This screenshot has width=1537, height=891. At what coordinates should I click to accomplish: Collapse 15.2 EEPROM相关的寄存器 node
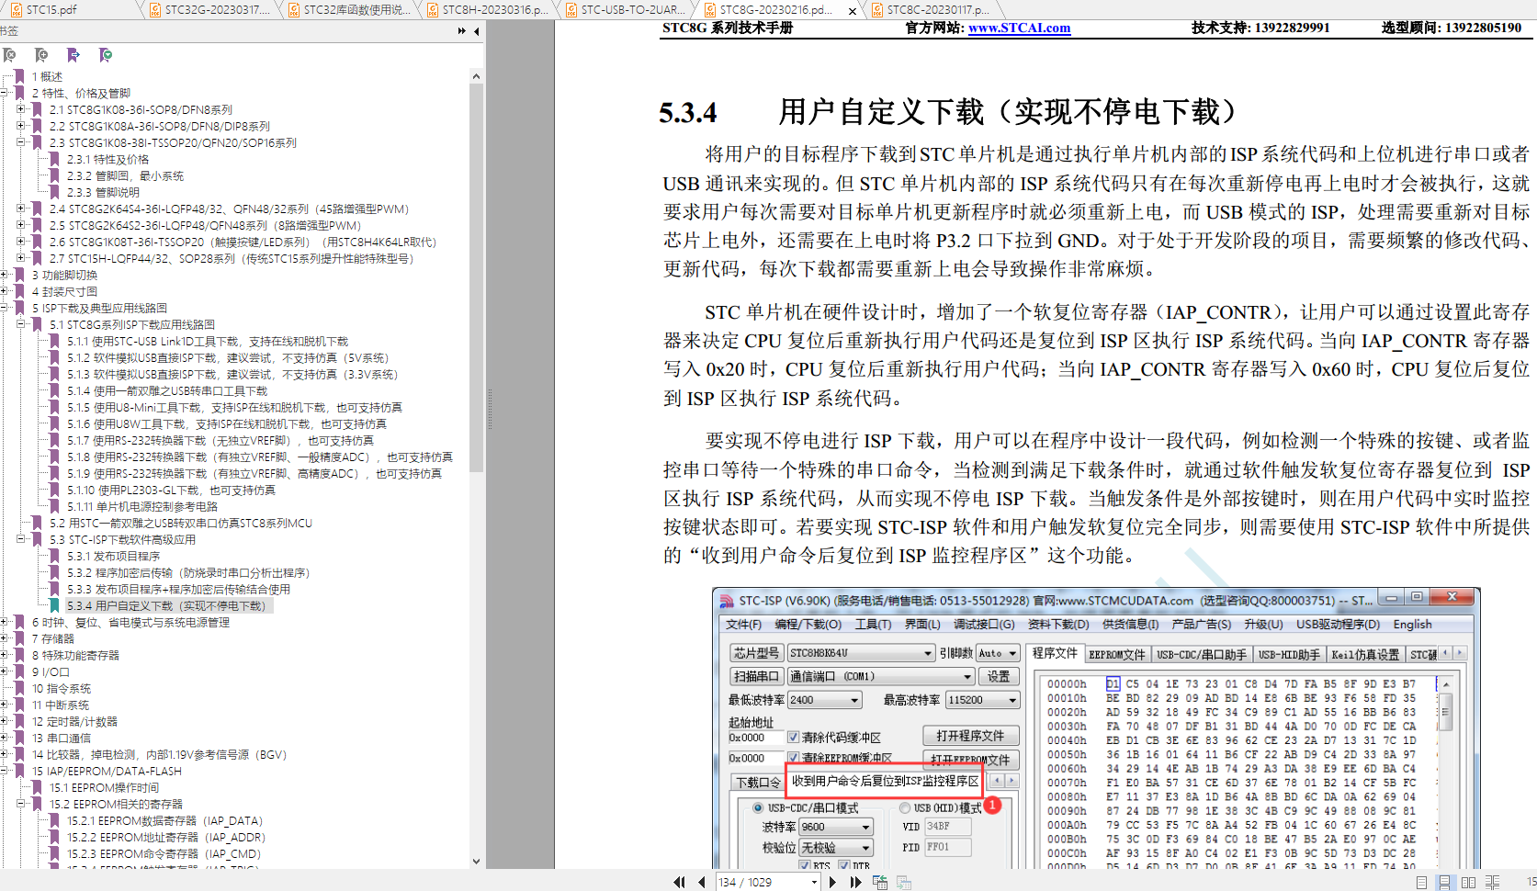tap(21, 804)
